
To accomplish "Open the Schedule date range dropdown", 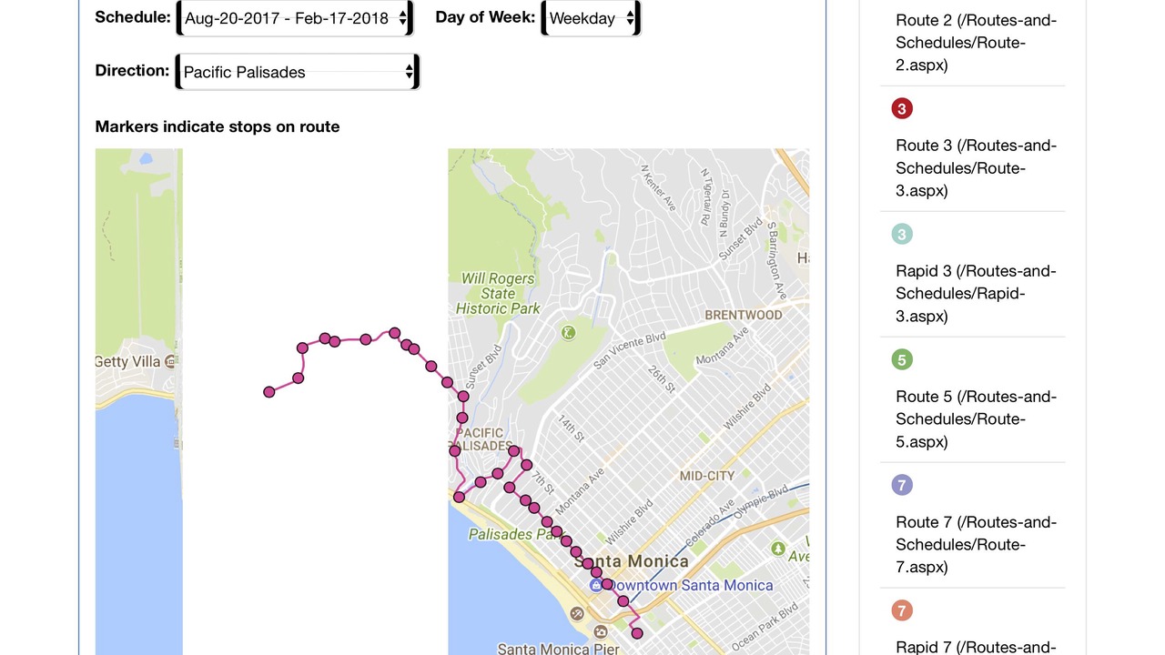I will (x=295, y=18).
